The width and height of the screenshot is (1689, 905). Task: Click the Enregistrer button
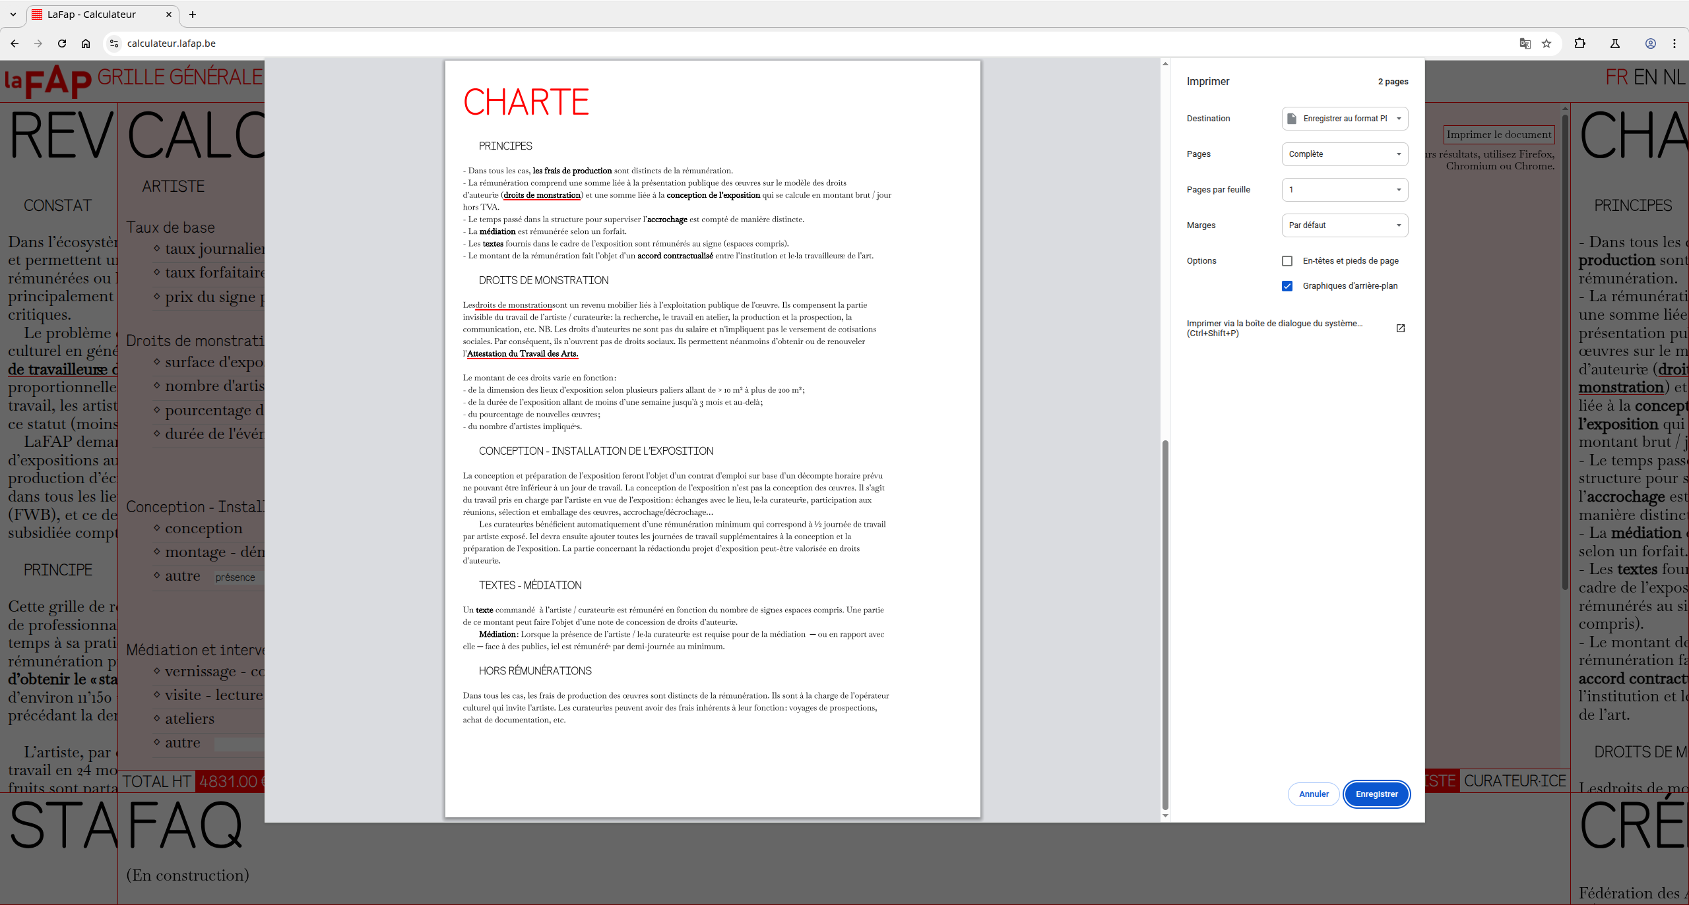pyautogui.click(x=1376, y=794)
